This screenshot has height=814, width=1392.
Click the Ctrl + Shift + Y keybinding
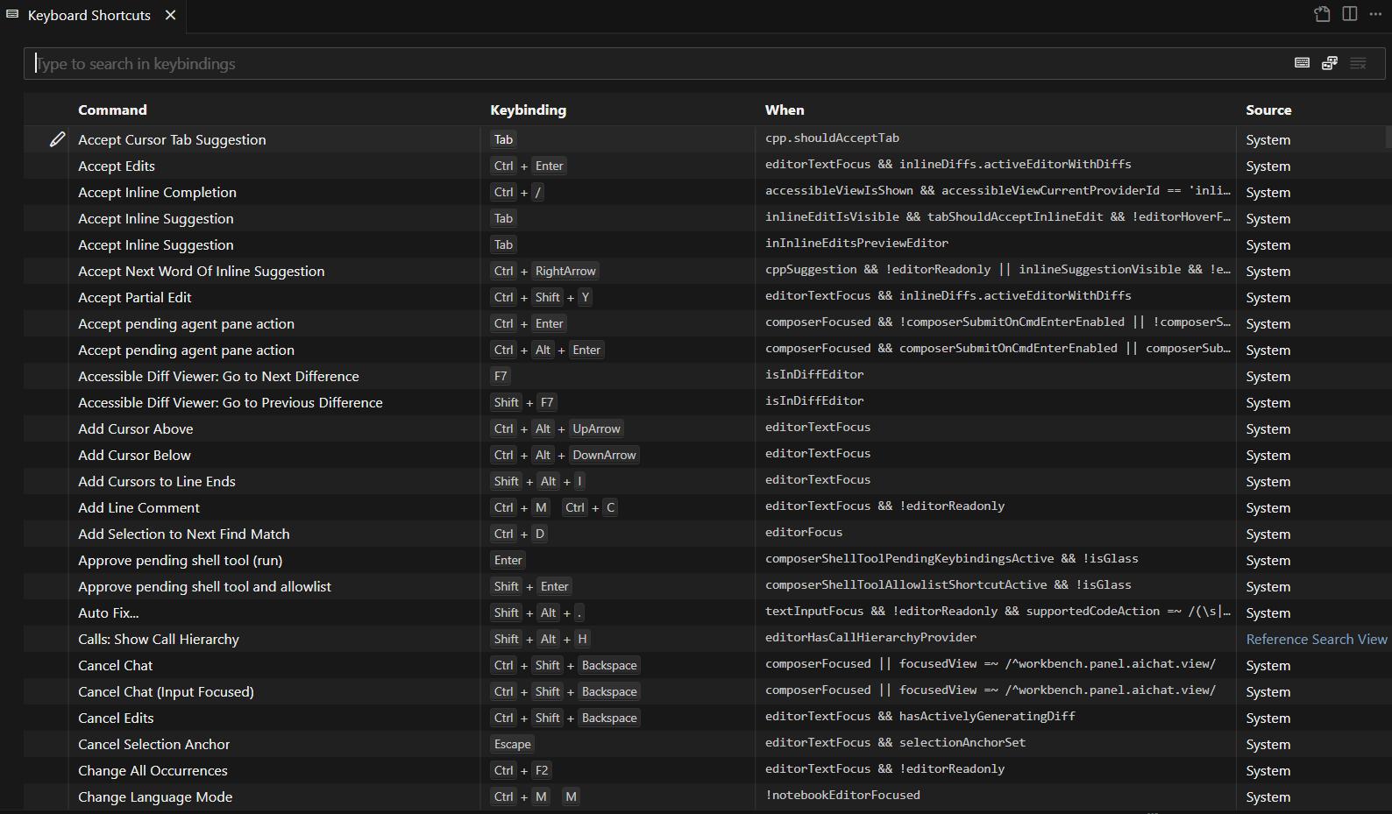542,297
